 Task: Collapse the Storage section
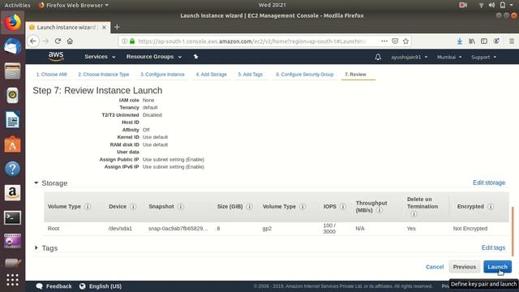36,182
